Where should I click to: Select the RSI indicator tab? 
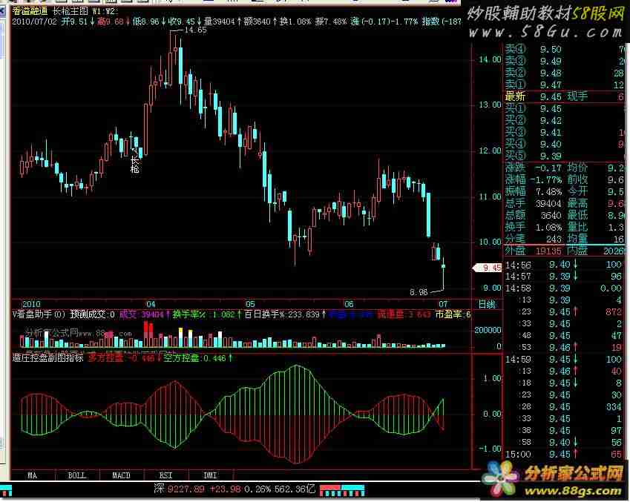(x=165, y=475)
